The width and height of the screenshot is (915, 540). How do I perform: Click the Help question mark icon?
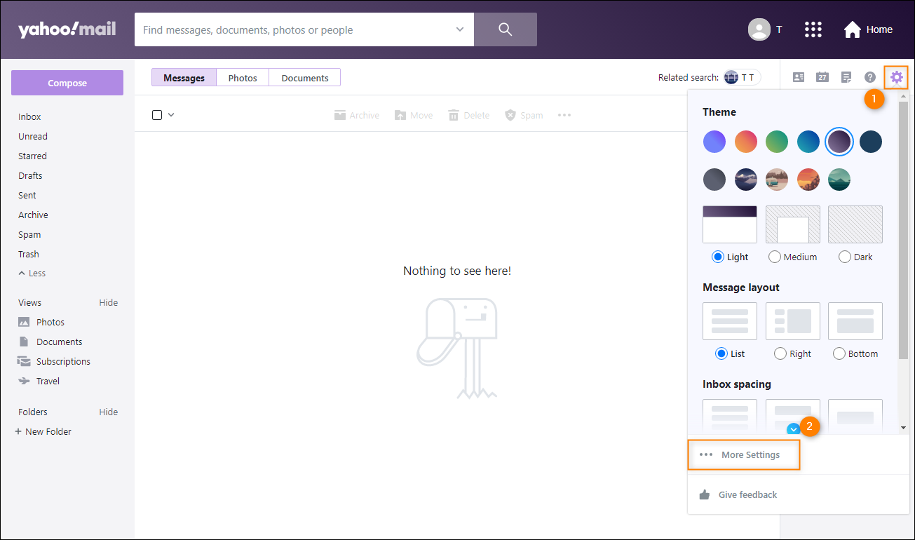point(869,77)
